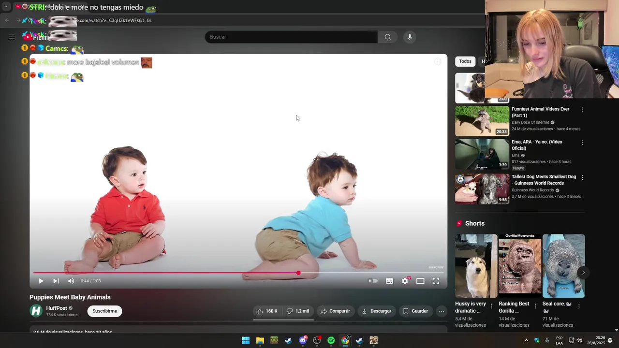Open the ESP LAA language switcher
Viewport: 619px width, 348px height.
[559, 340]
